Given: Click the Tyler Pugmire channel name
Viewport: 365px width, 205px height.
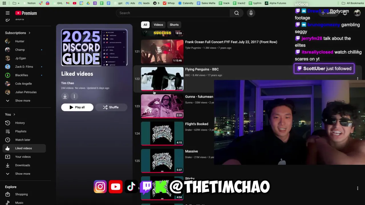Looking at the screenshot, I should pos(193,48).
